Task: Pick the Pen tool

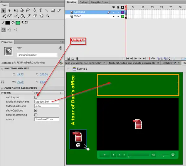Action: pos(34,10)
